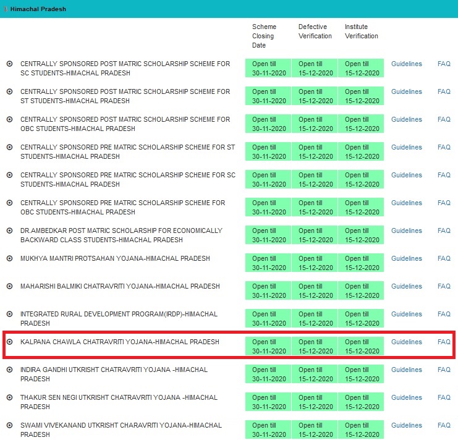Click the 'Scheme Closing Date' column header
Image resolution: width=458 pixels, height=440 pixels.
coord(264,36)
